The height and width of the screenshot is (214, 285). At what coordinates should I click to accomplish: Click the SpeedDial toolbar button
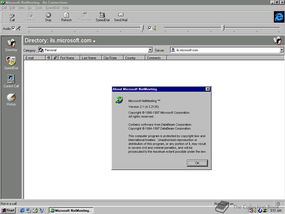coord(102,17)
